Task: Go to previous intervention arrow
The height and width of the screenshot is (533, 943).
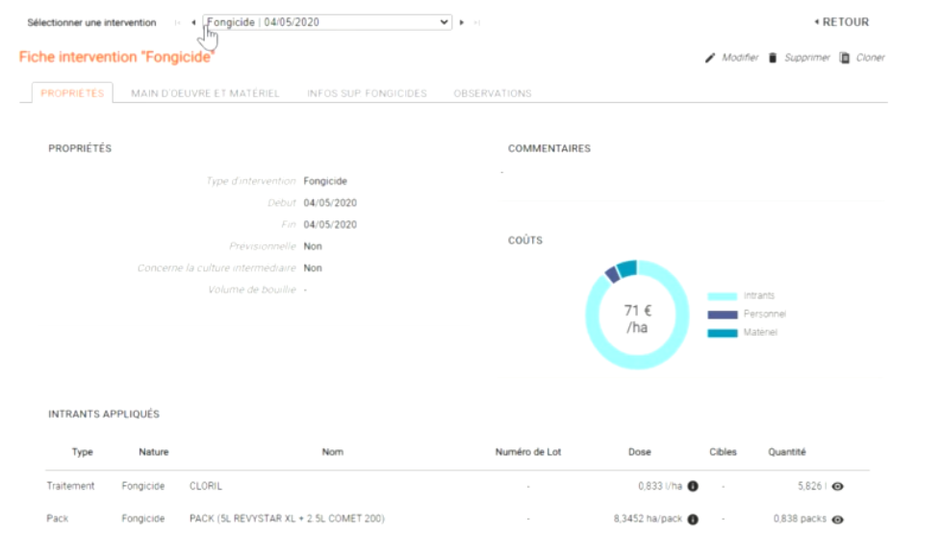Action: [193, 23]
